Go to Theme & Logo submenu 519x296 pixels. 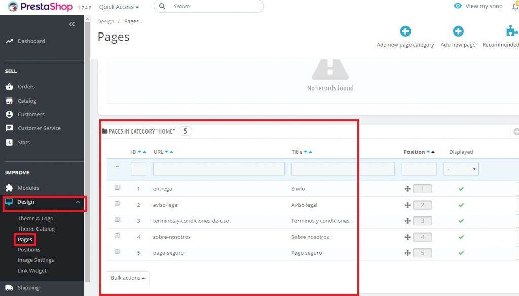pos(35,218)
